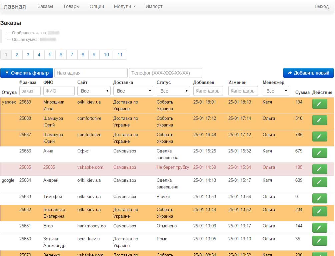
Task: Click the edit pencil for cancelled order 25681
Action: 319,228
